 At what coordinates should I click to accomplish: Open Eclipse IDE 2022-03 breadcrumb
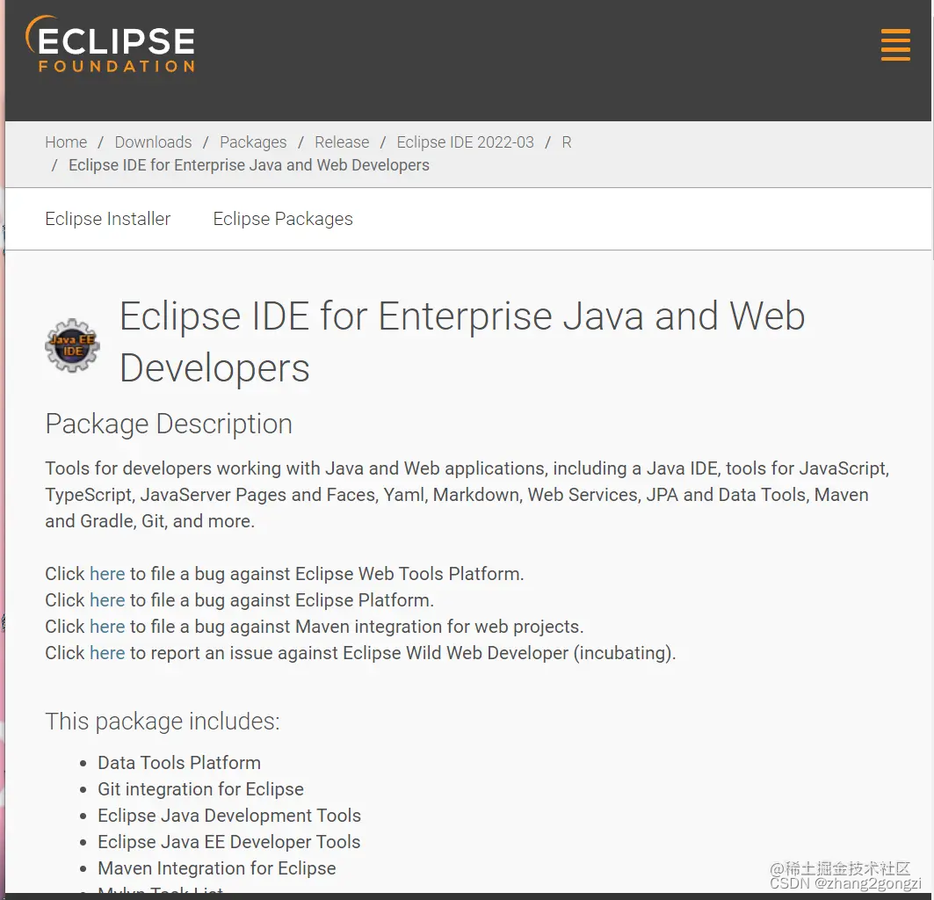[x=465, y=142]
